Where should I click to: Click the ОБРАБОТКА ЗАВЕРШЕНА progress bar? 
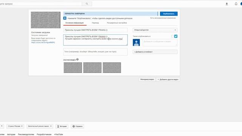[111, 14]
